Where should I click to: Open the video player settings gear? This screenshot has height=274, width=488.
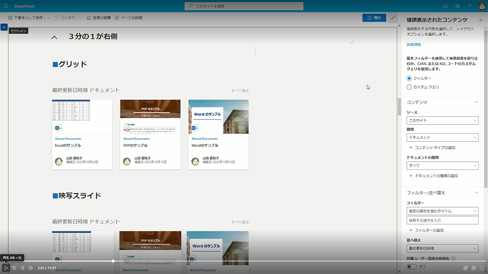pos(474,268)
